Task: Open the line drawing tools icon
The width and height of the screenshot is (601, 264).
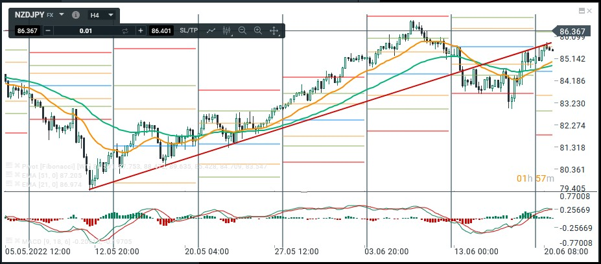Action: tap(211, 30)
